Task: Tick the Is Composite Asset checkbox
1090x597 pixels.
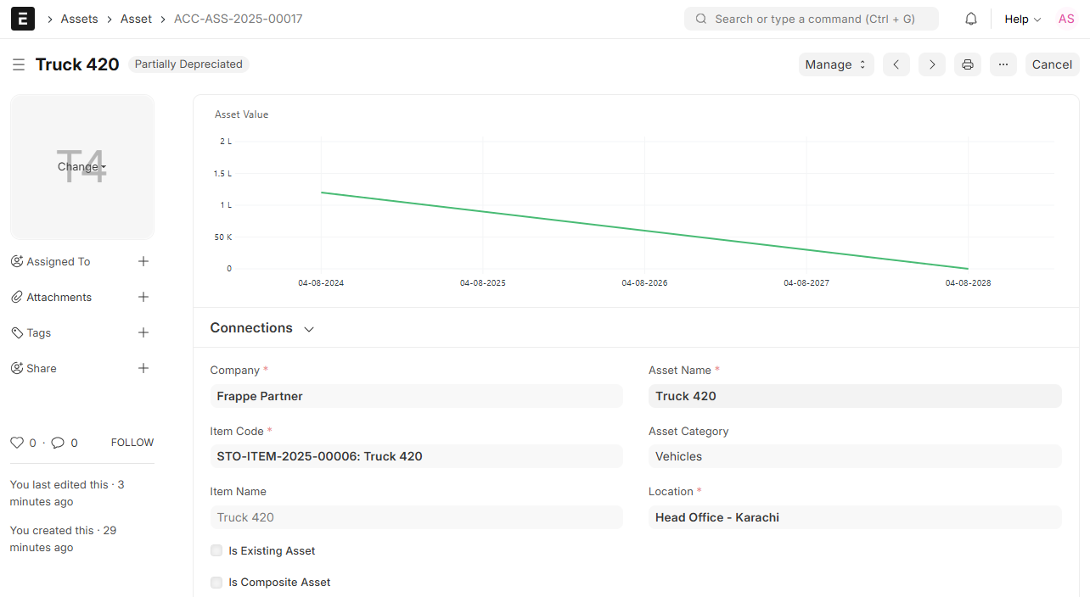Action: 216,583
